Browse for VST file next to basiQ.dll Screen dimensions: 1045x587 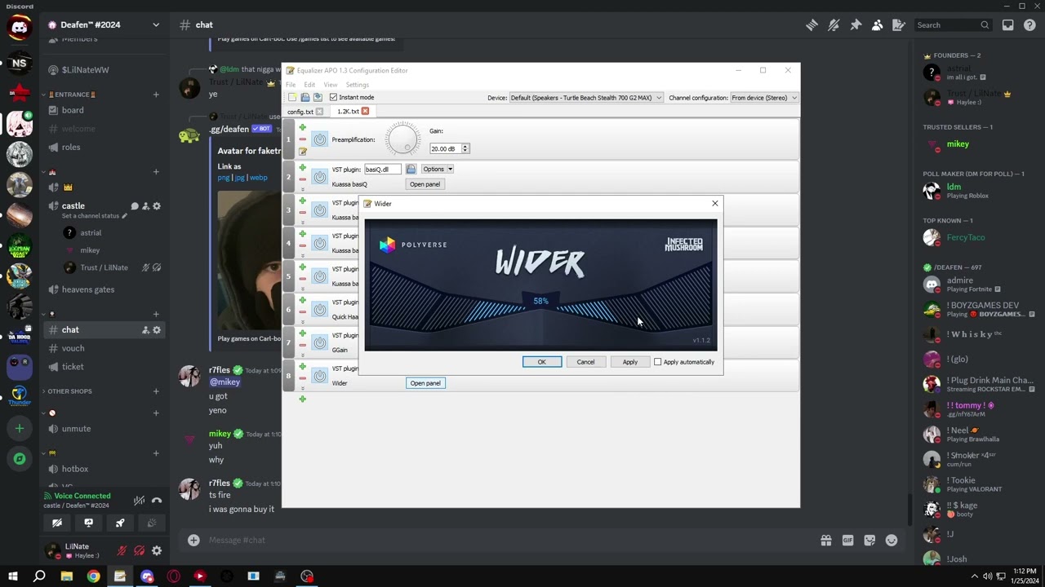411,169
